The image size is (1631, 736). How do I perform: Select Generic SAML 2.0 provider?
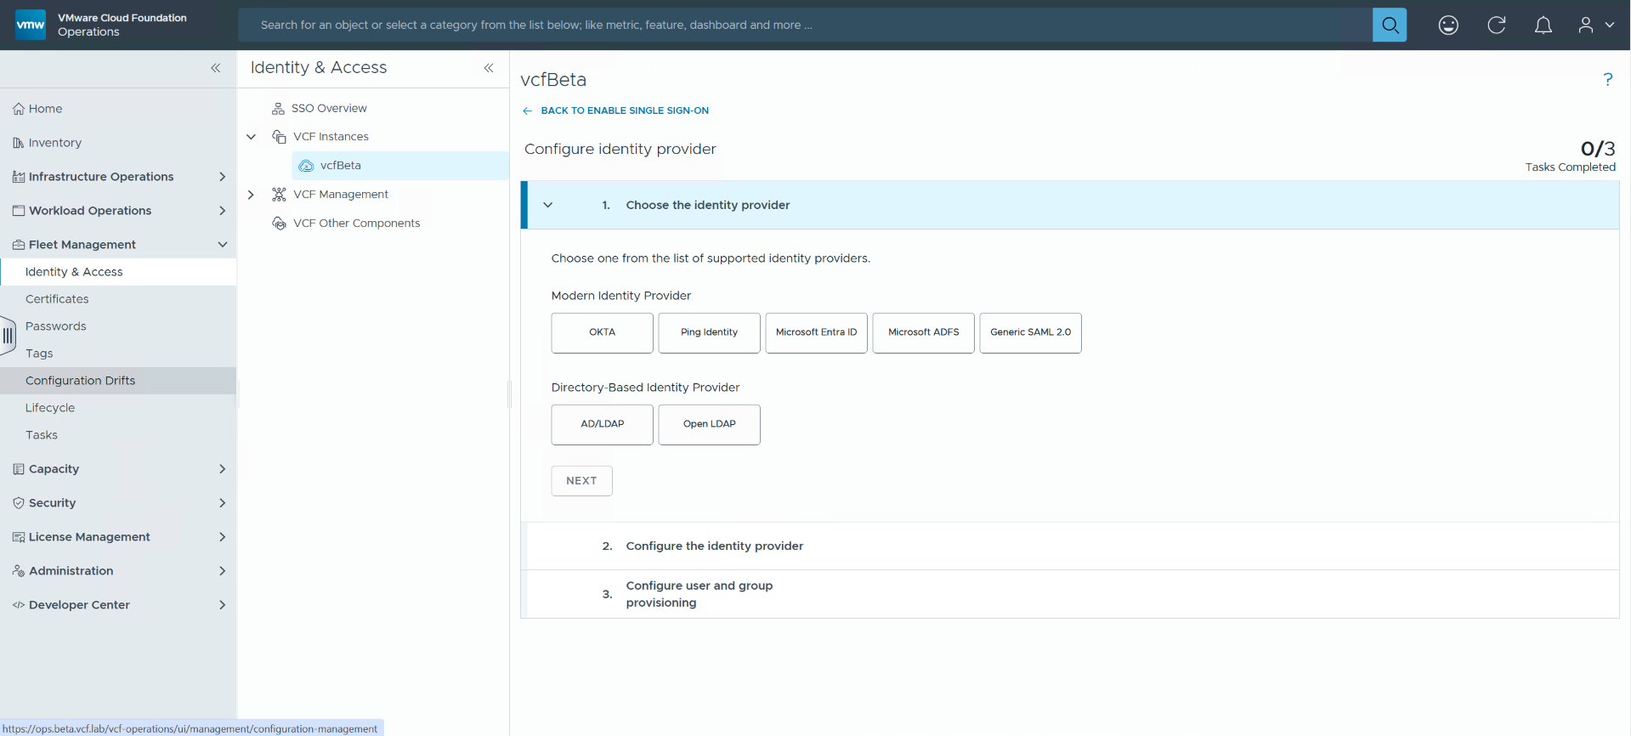1031,333
